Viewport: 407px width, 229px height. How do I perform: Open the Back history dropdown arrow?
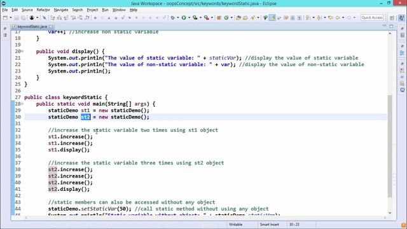pos(343,18)
